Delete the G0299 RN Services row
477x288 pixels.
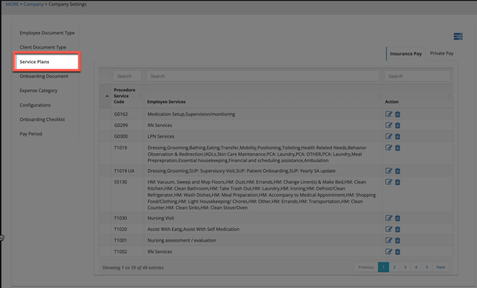coord(397,125)
